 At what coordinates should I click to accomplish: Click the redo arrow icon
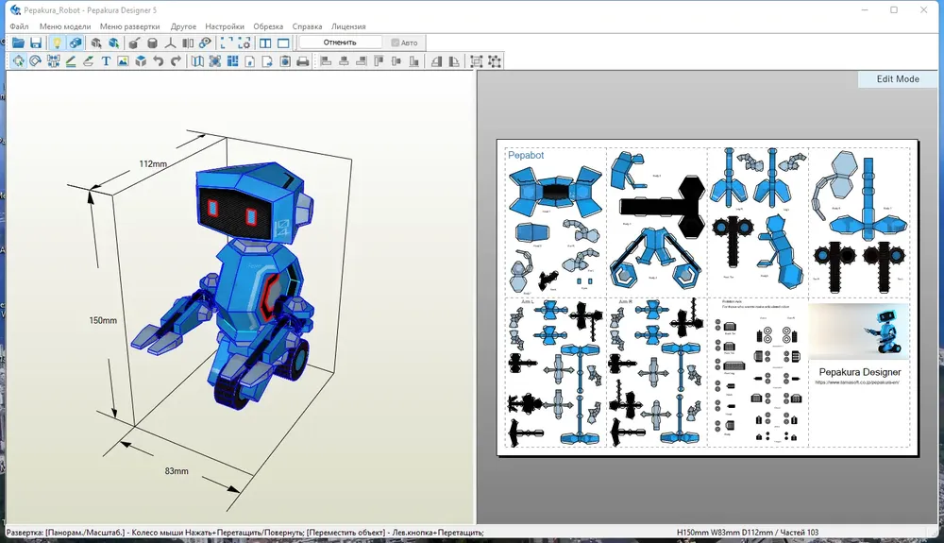176,61
